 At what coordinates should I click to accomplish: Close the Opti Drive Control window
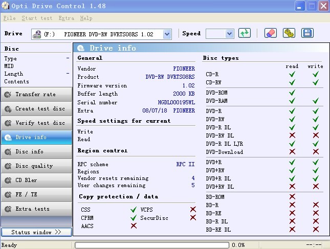(x=324, y=6)
